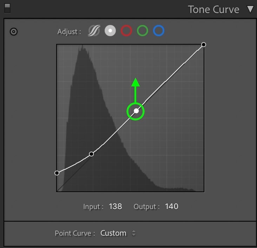Edit the Input value 138
The width and height of the screenshot is (257, 248).
click(116, 206)
